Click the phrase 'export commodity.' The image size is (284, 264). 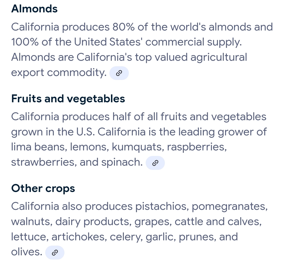(58, 73)
